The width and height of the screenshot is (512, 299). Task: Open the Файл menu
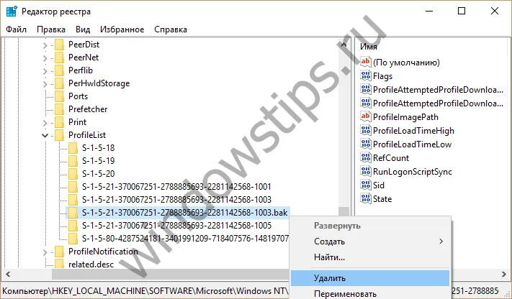(16, 29)
